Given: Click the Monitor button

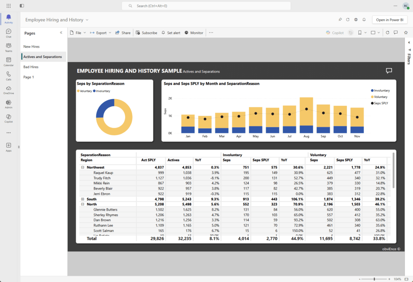Looking at the screenshot, I should [x=194, y=33].
